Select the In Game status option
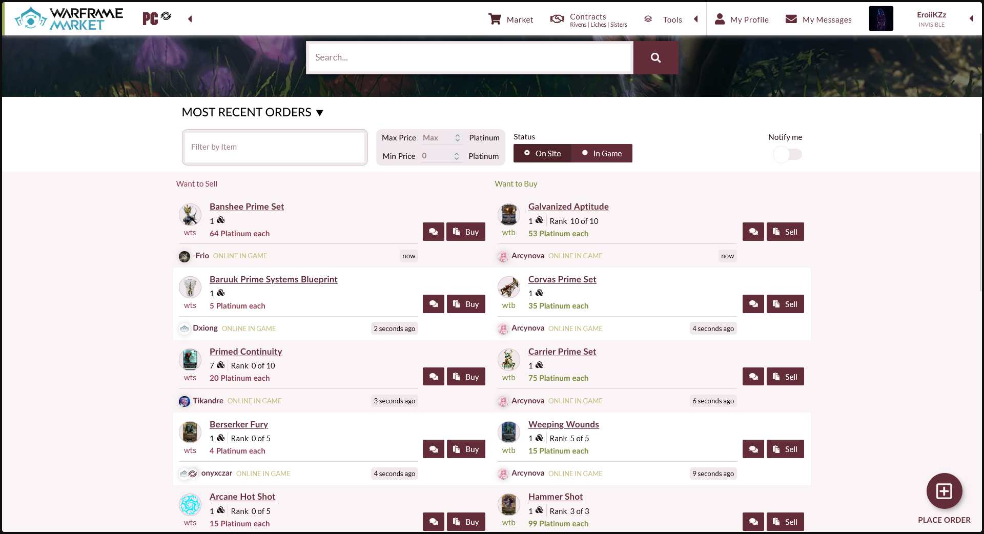Image resolution: width=984 pixels, height=534 pixels. pyautogui.click(x=602, y=153)
